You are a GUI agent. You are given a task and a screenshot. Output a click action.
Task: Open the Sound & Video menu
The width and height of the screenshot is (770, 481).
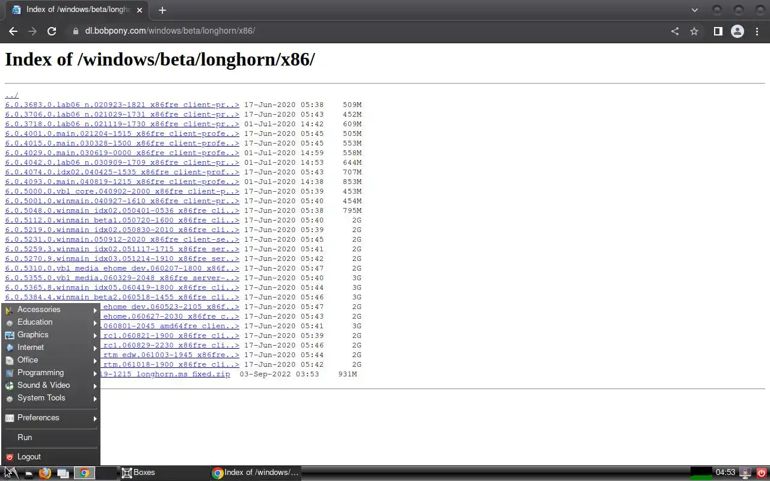pos(51,385)
